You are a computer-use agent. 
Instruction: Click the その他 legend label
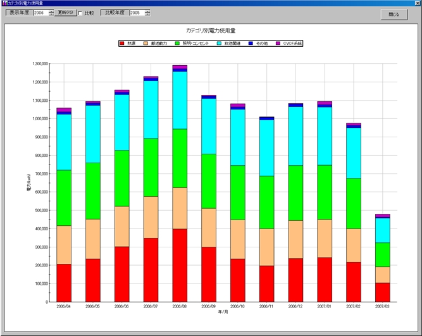261,44
